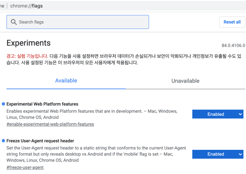Click the magnifier icon in the search box

tap(13, 22)
